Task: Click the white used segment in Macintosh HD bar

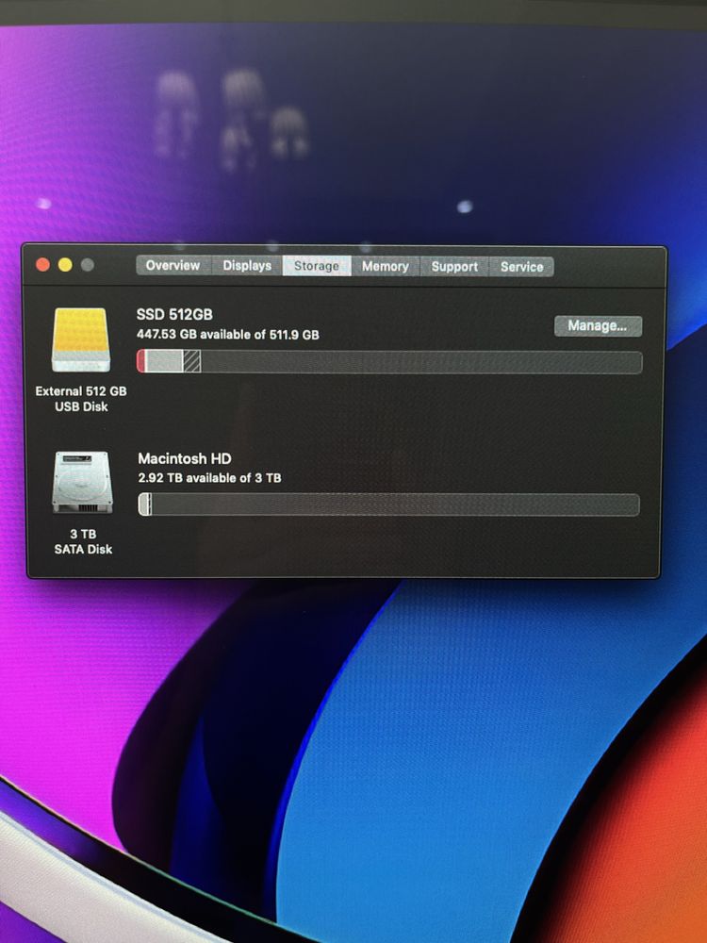Action: point(144,505)
